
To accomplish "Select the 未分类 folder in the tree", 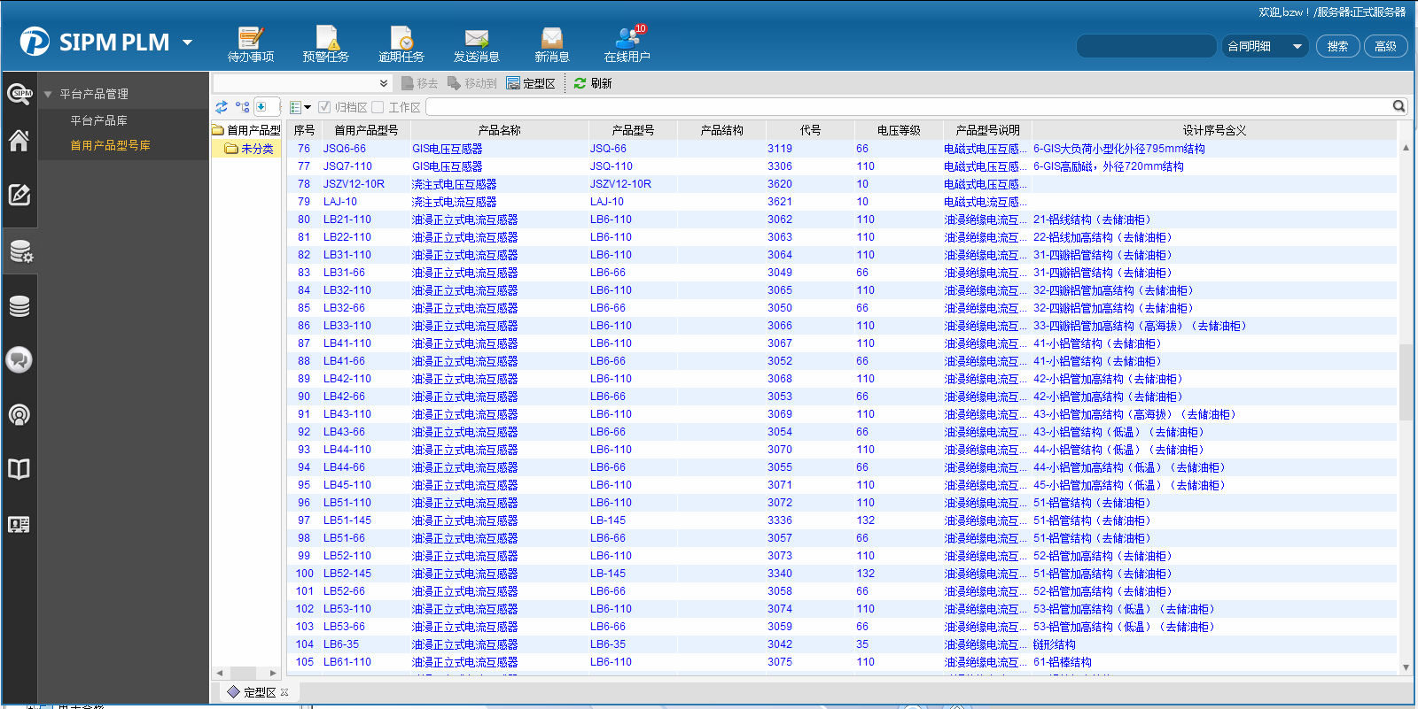I will pos(256,149).
